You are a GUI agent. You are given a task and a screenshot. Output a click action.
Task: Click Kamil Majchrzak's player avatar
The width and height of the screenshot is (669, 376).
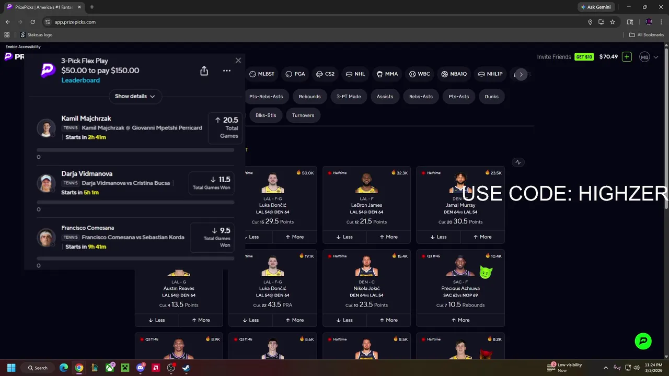click(x=47, y=128)
